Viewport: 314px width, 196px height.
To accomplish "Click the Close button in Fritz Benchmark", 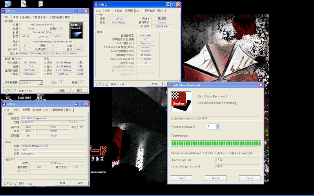I will [250, 178].
